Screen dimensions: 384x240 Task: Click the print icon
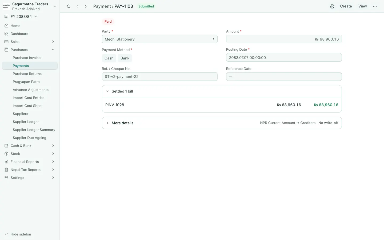pyautogui.click(x=332, y=6)
